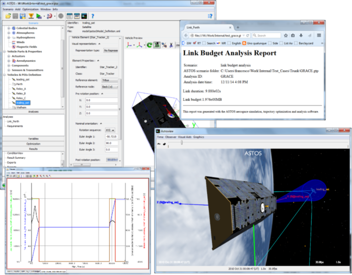Click the Results panel header
This screenshot has height=275, width=352.
pyautogui.click(x=33, y=149)
